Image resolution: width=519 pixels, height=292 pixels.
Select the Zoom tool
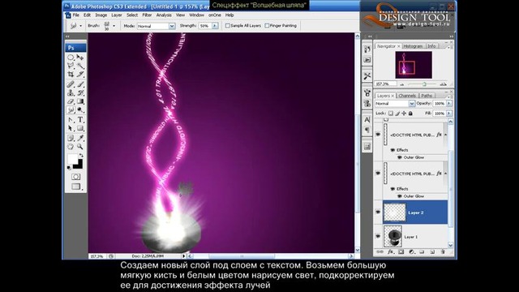click(x=80, y=146)
